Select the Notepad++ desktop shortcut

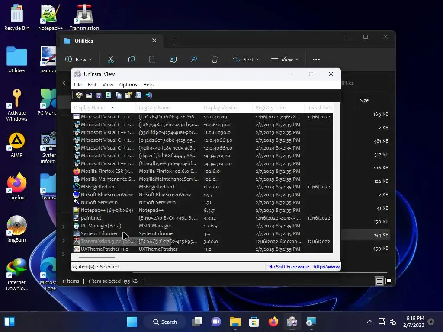(x=50, y=17)
